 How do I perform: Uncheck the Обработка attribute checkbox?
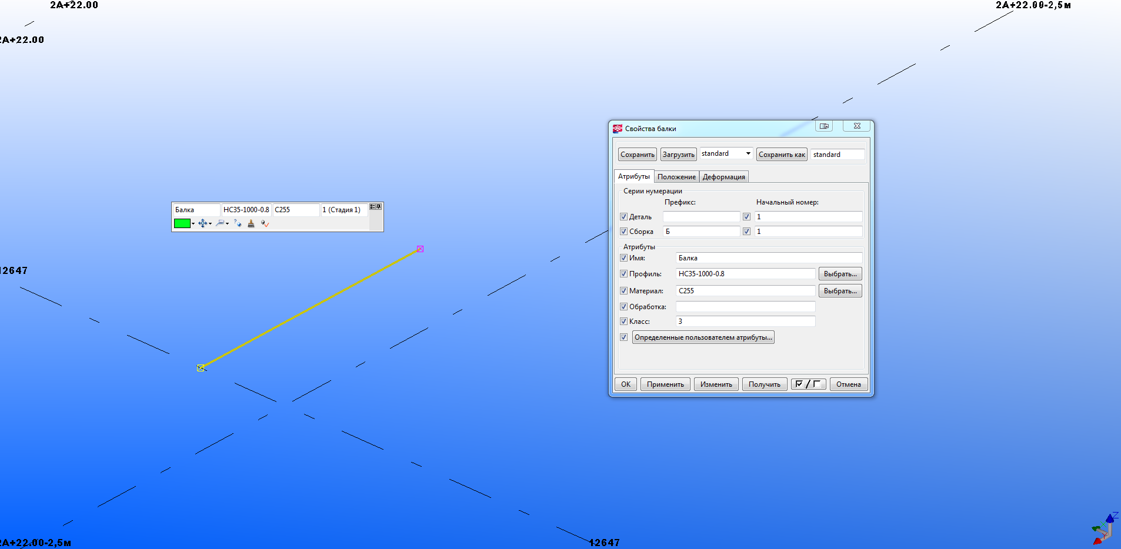coord(623,307)
